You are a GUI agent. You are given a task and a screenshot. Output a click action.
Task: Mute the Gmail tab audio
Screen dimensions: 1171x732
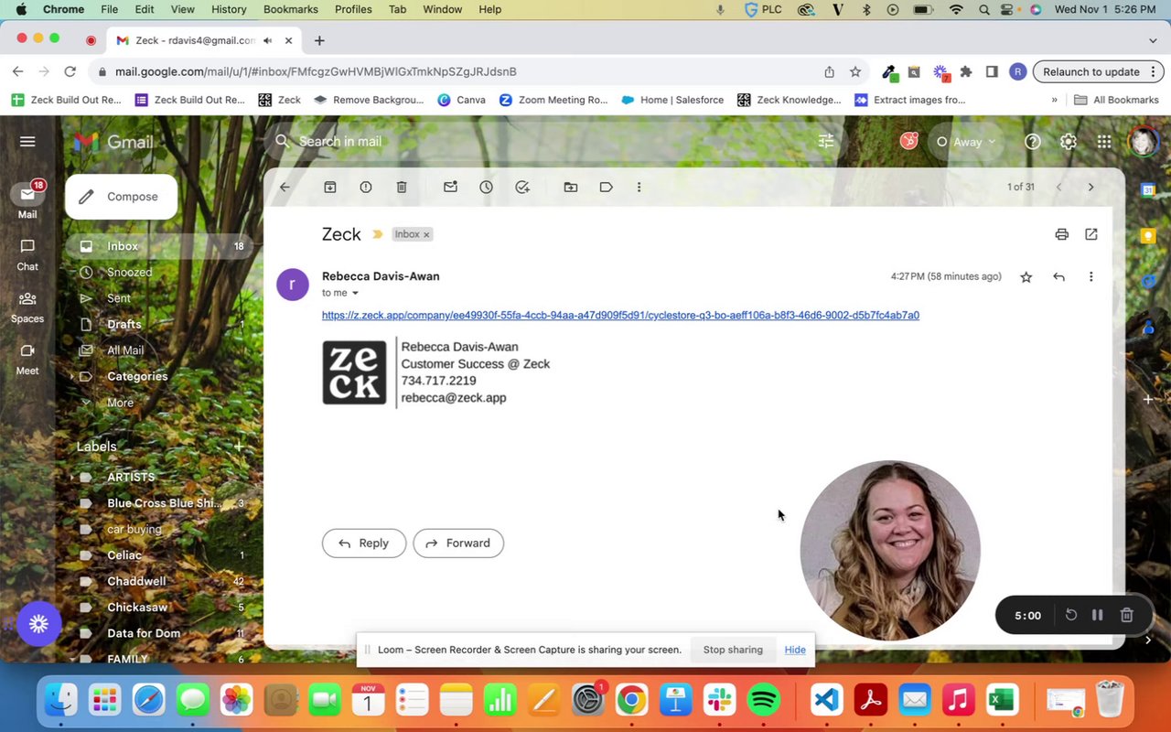[x=268, y=40]
